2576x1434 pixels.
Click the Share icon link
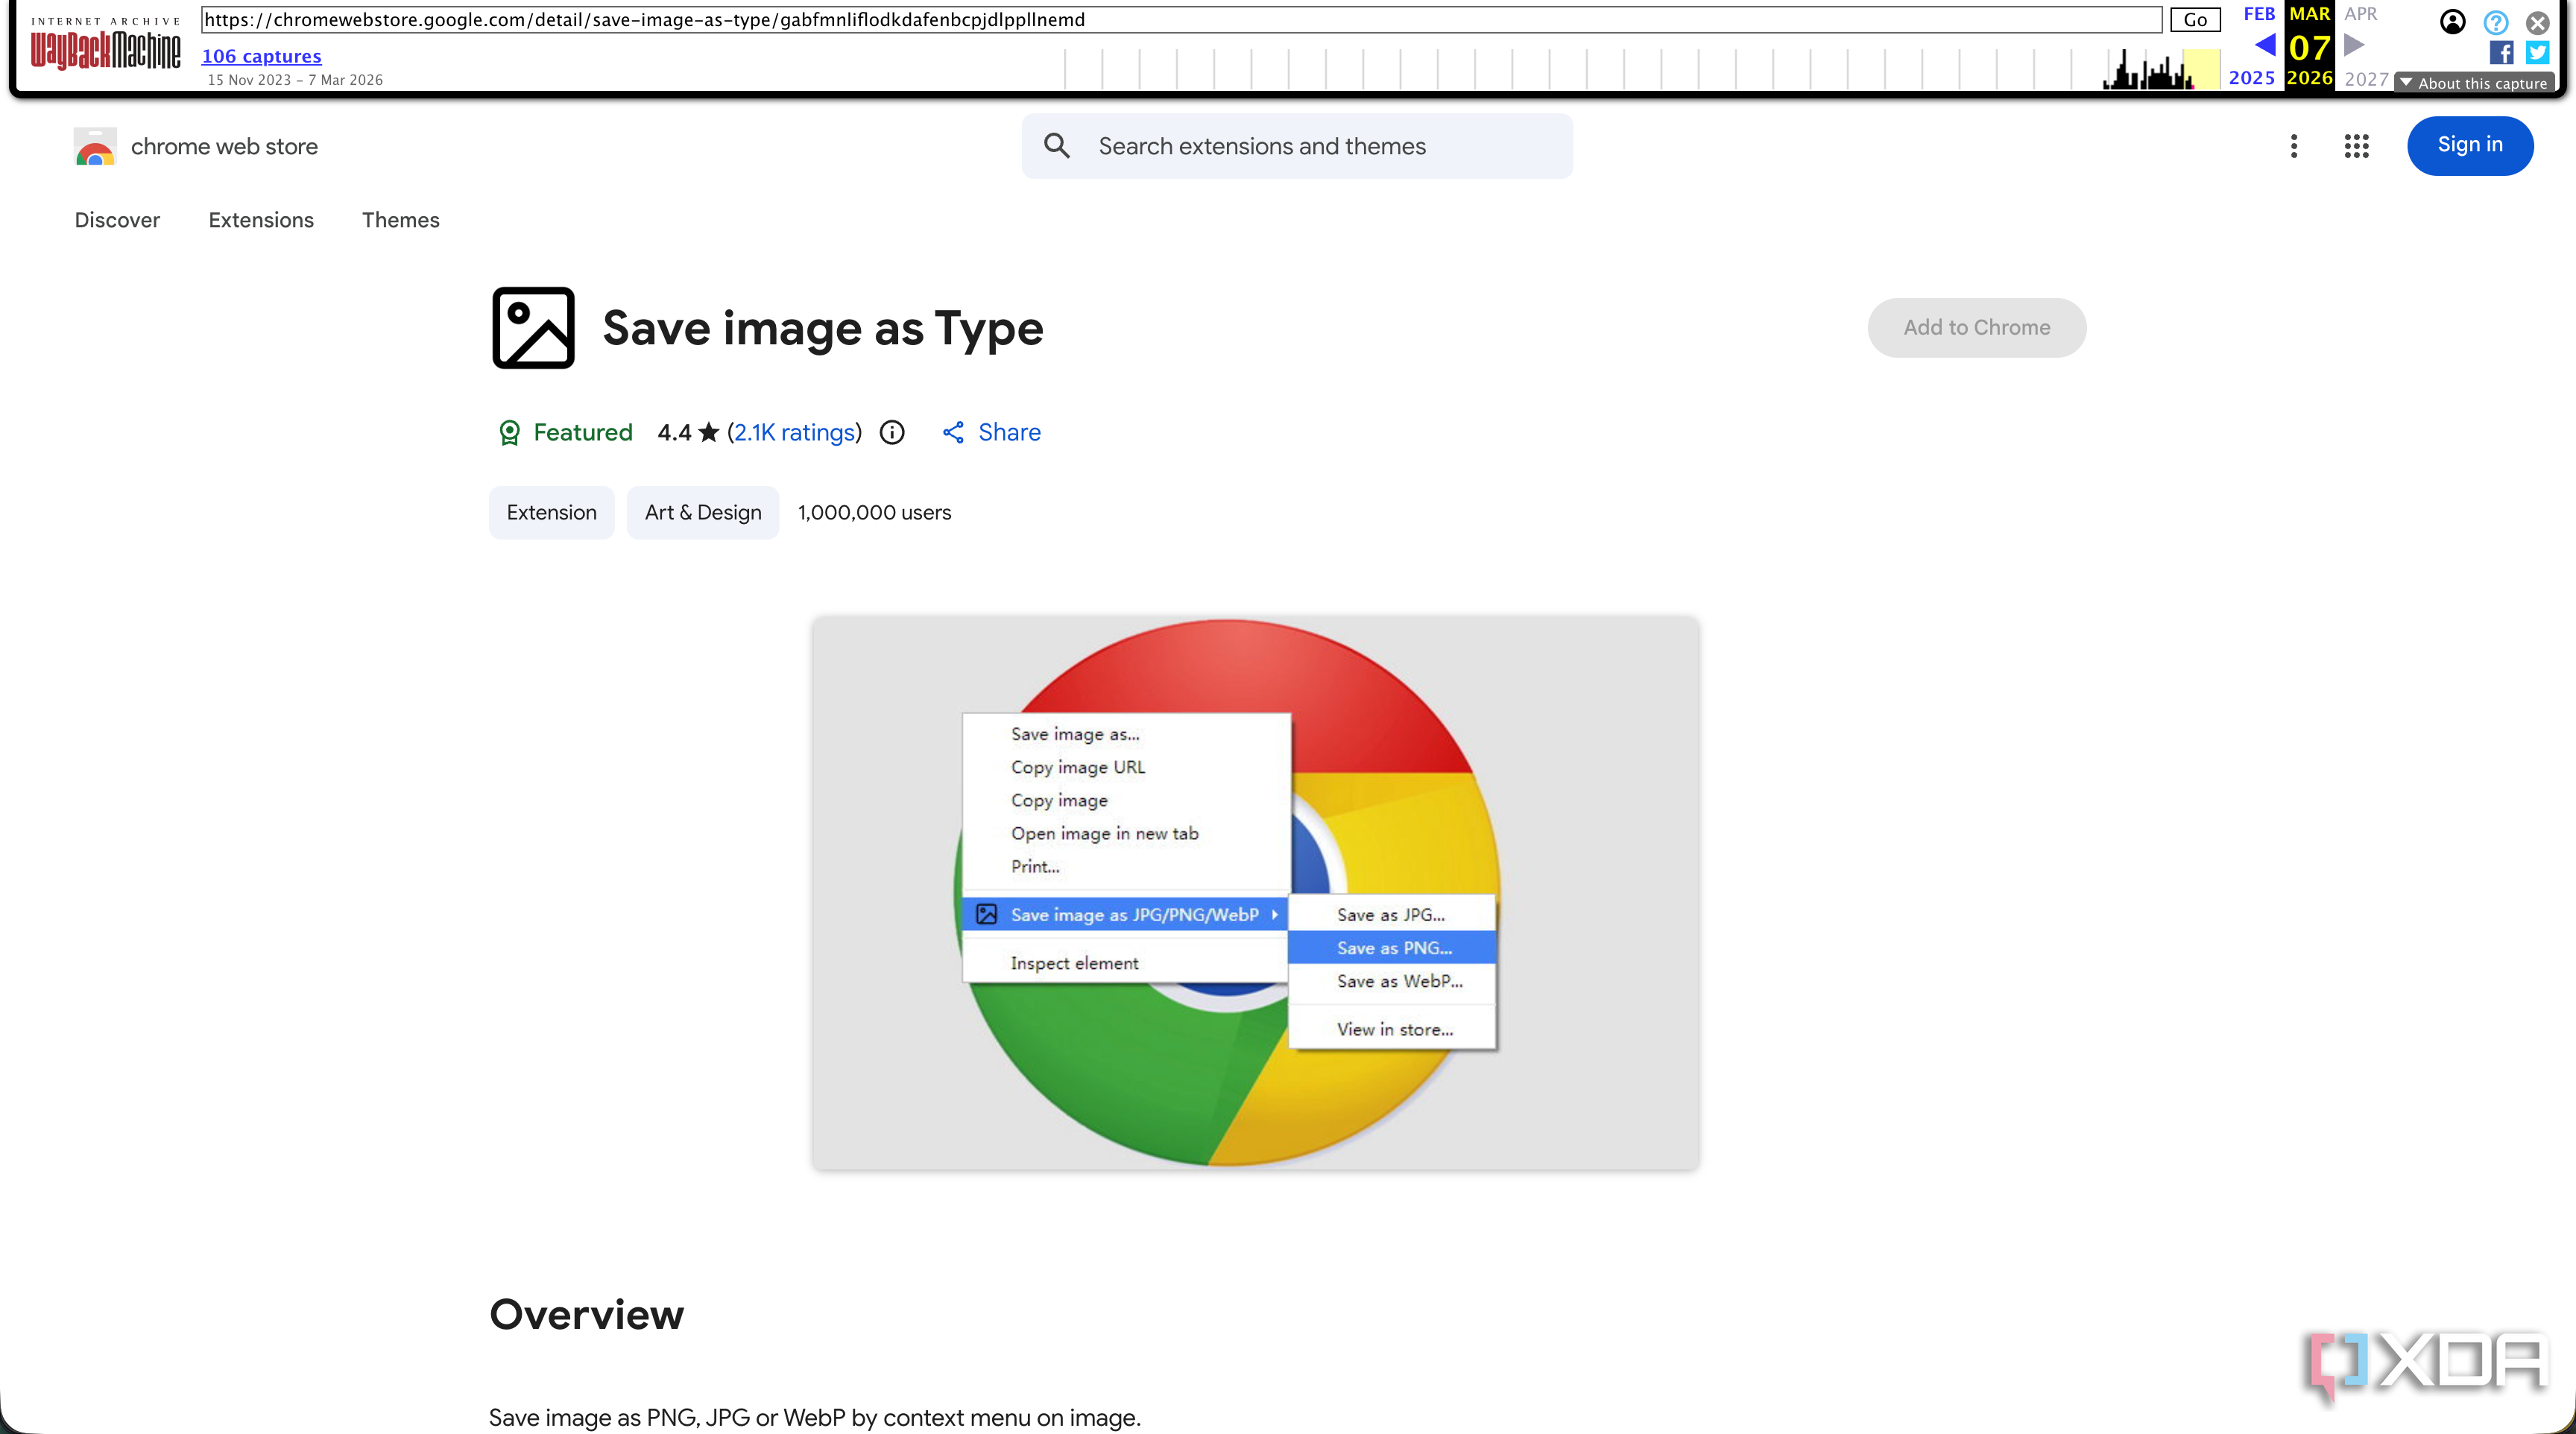click(953, 432)
